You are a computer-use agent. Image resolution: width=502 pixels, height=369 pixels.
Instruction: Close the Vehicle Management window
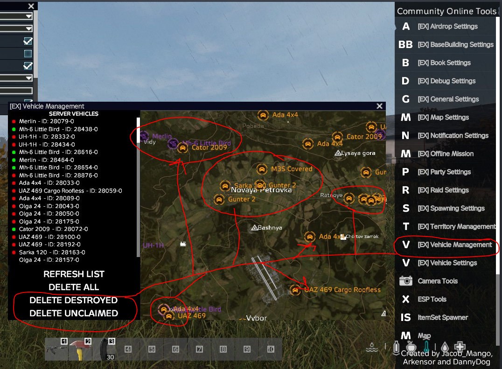(379, 106)
